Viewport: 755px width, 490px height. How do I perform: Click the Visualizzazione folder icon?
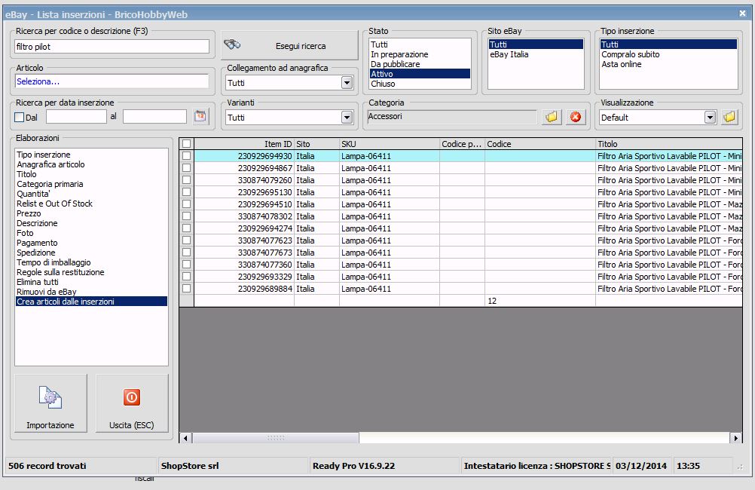(x=729, y=117)
